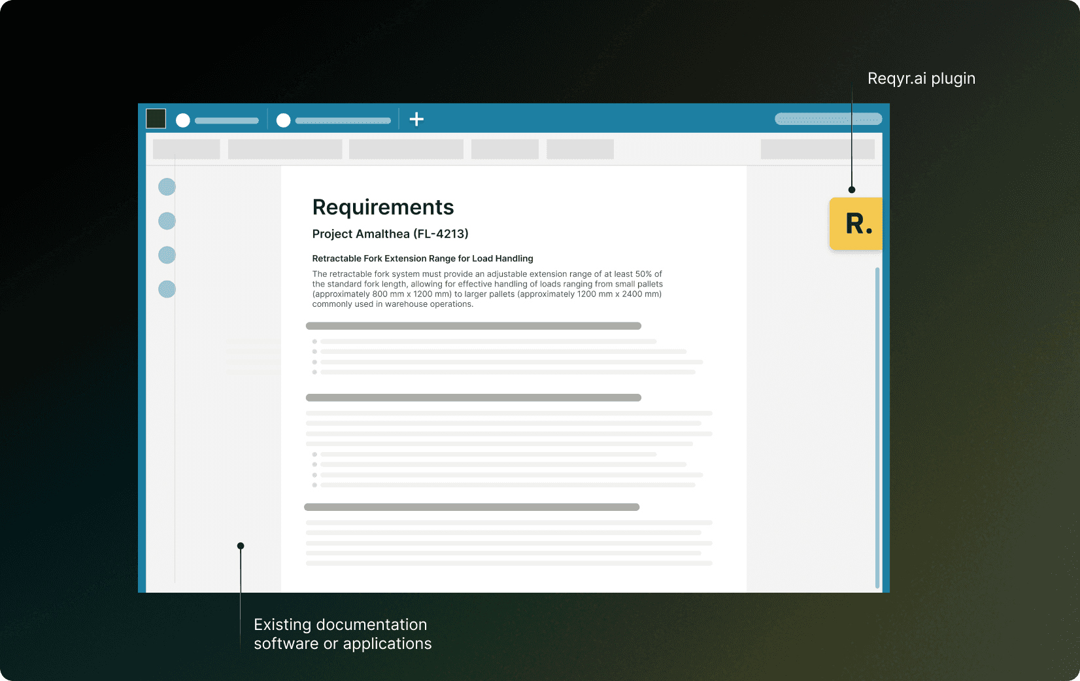The height and width of the screenshot is (681, 1080).
Task: Switch to the first tab with the shorter title
Action: (x=218, y=120)
